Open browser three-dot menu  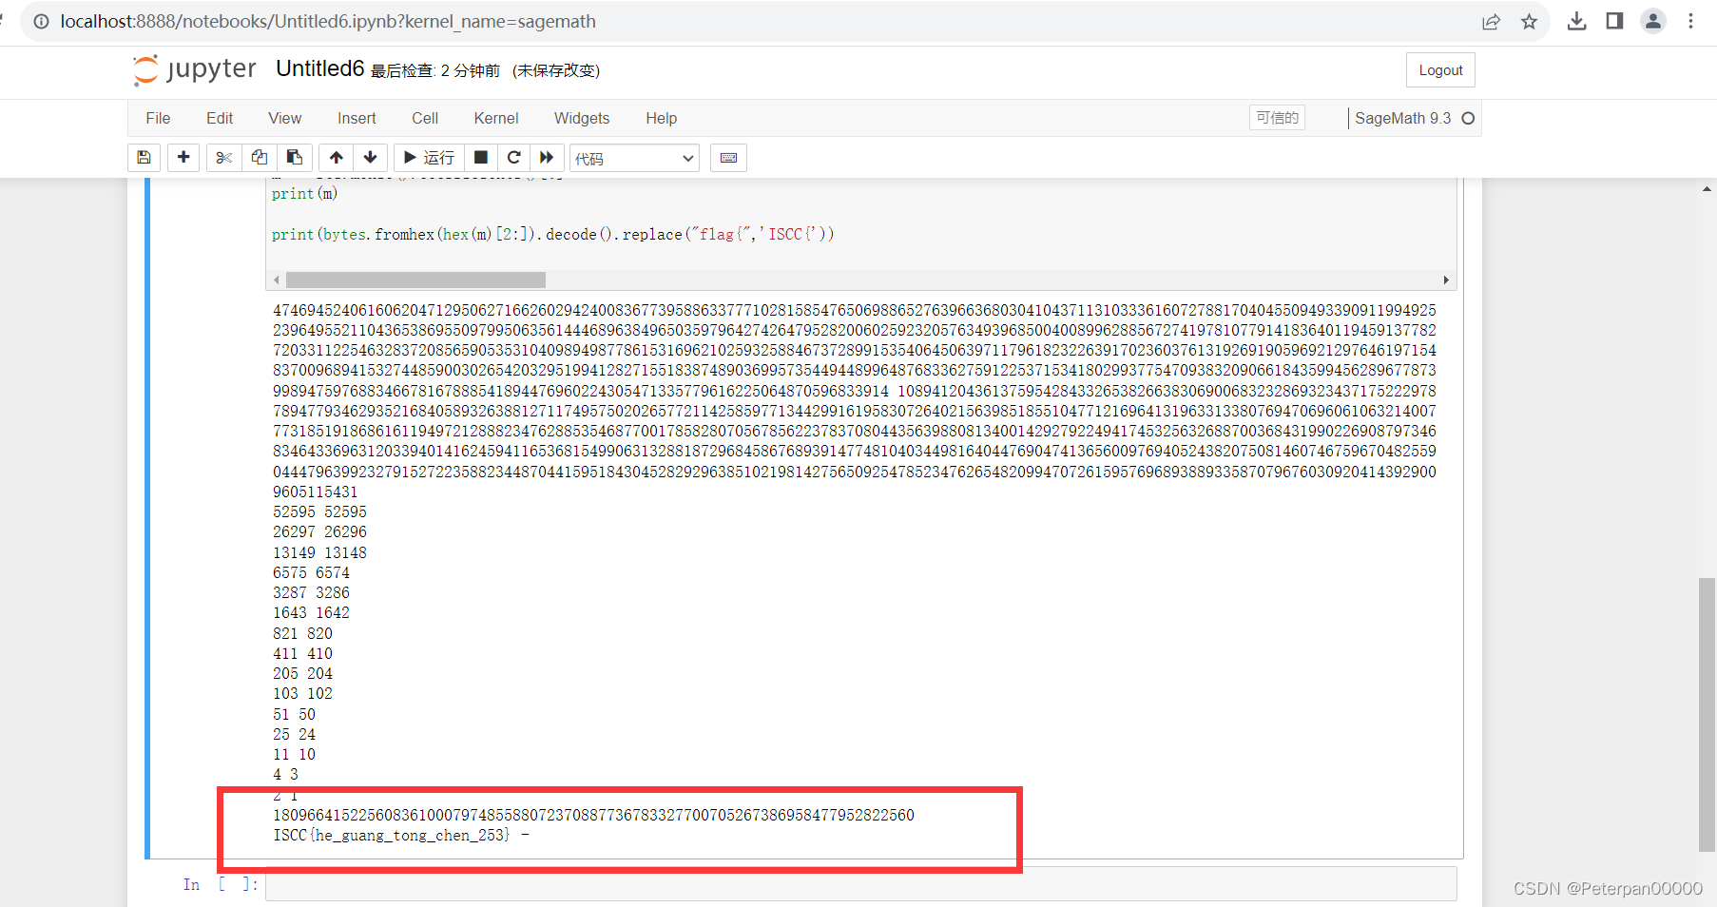pos(1690,21)
